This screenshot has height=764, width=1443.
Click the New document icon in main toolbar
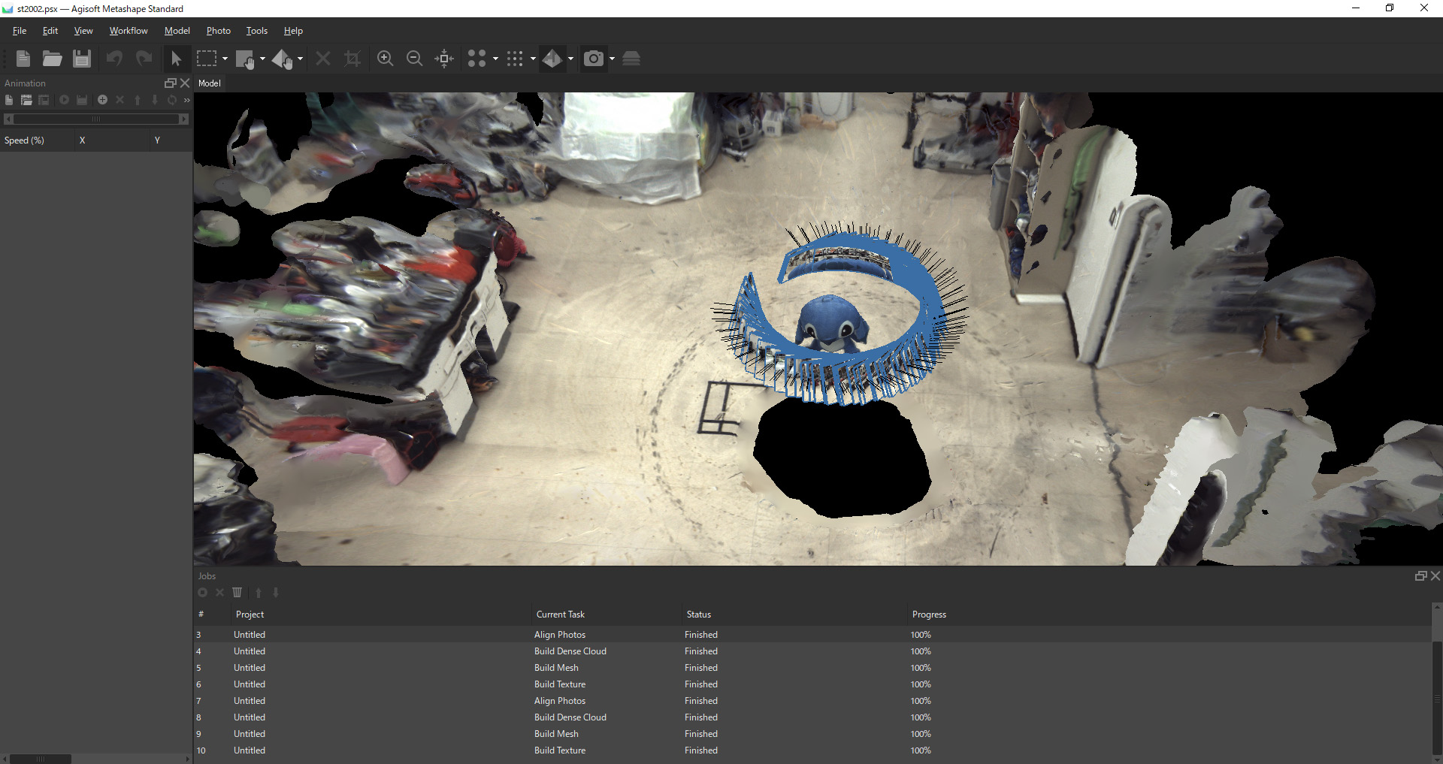(23, 59)
